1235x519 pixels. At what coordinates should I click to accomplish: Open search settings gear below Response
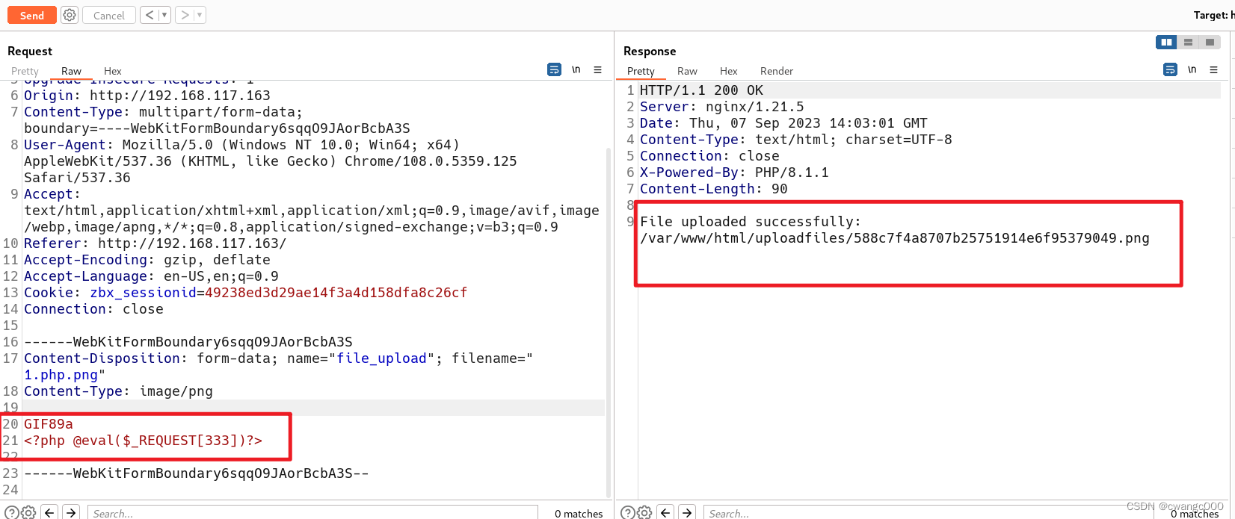pos(644,512)
